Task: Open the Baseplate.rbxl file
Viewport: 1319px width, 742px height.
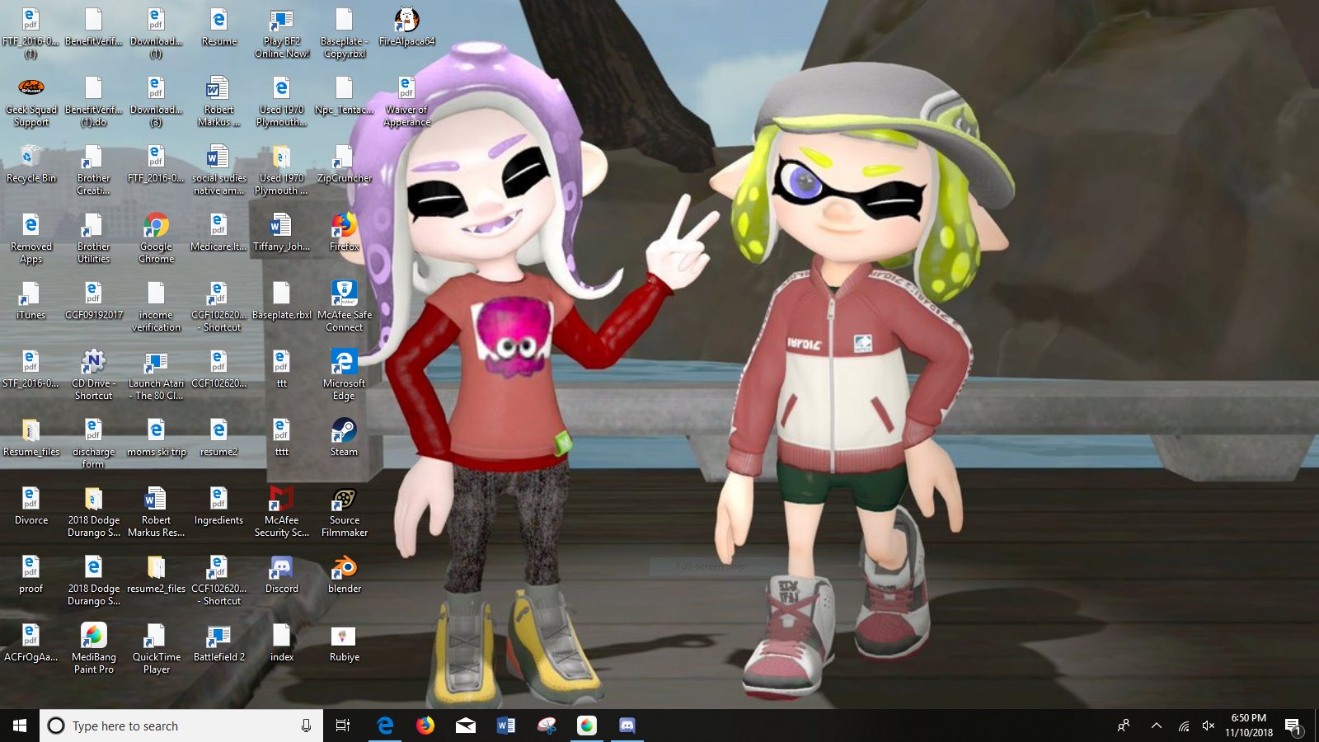Action: pos(282,300)
